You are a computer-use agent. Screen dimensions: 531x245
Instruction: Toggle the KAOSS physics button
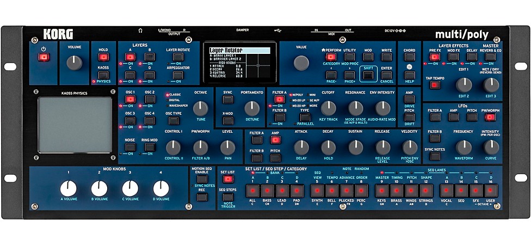103,75
